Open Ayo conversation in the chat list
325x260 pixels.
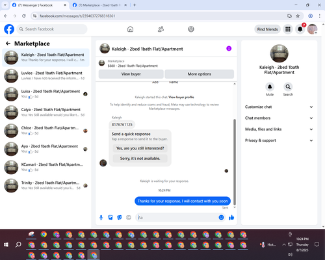45,149
